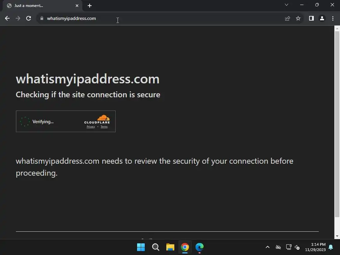Viewport: 340px width, 255px height.
Task: Open File Explorer from the taskbar
Action: 170,247
